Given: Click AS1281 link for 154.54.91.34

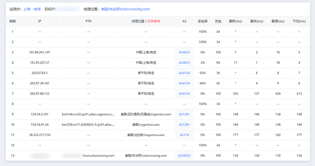Looking at the screenshot, I should (184, 124).
